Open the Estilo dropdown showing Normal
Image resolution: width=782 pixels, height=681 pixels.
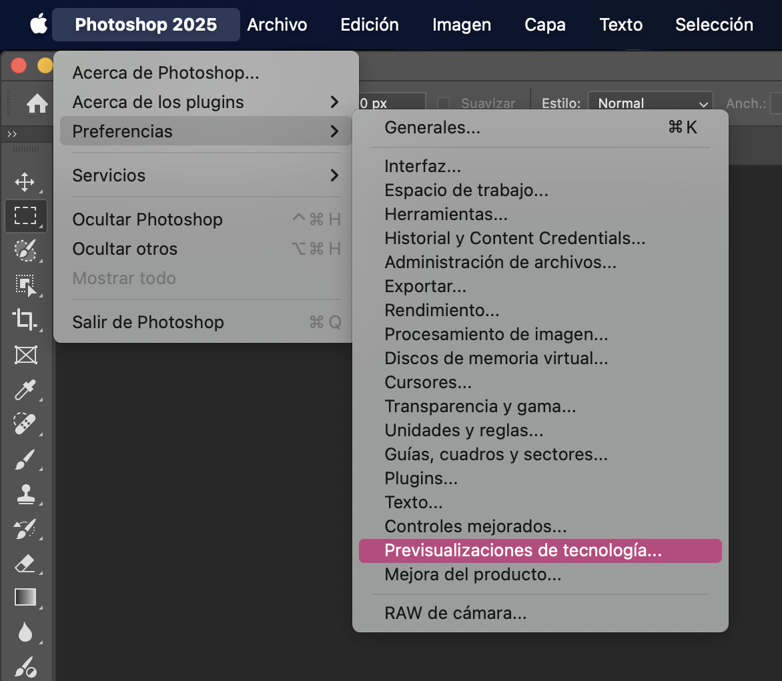point(651,103)
